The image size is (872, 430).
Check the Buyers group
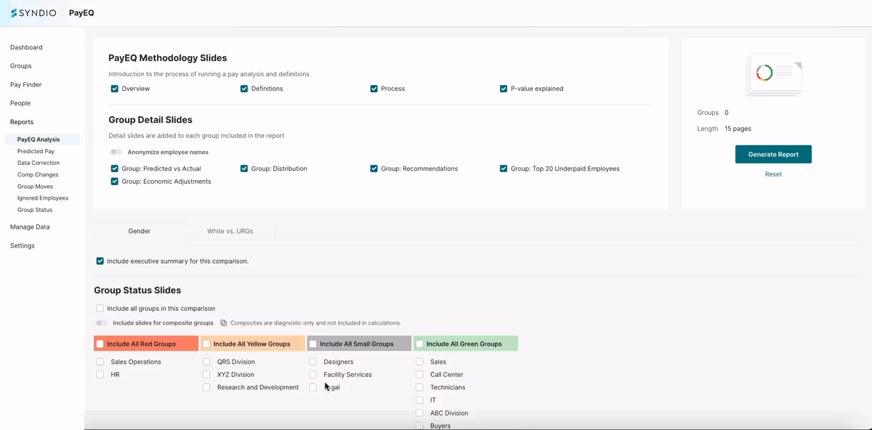click(x=419, y=426)
